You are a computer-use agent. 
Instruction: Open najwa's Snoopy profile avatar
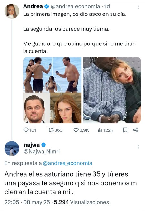(x=12, y=149)
